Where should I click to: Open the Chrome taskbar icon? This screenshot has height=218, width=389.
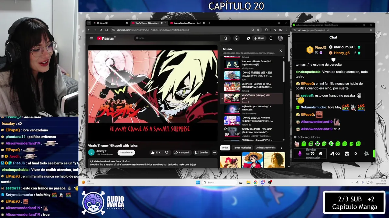point(255,182)
